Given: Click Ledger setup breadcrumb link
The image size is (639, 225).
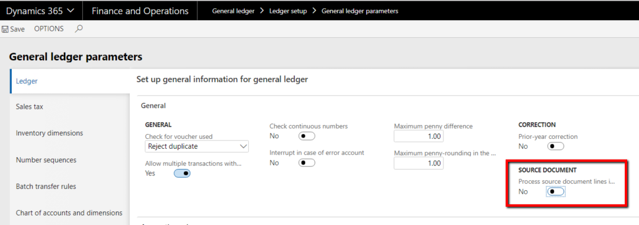Looking at the screenshot, I should pos(288,11).
